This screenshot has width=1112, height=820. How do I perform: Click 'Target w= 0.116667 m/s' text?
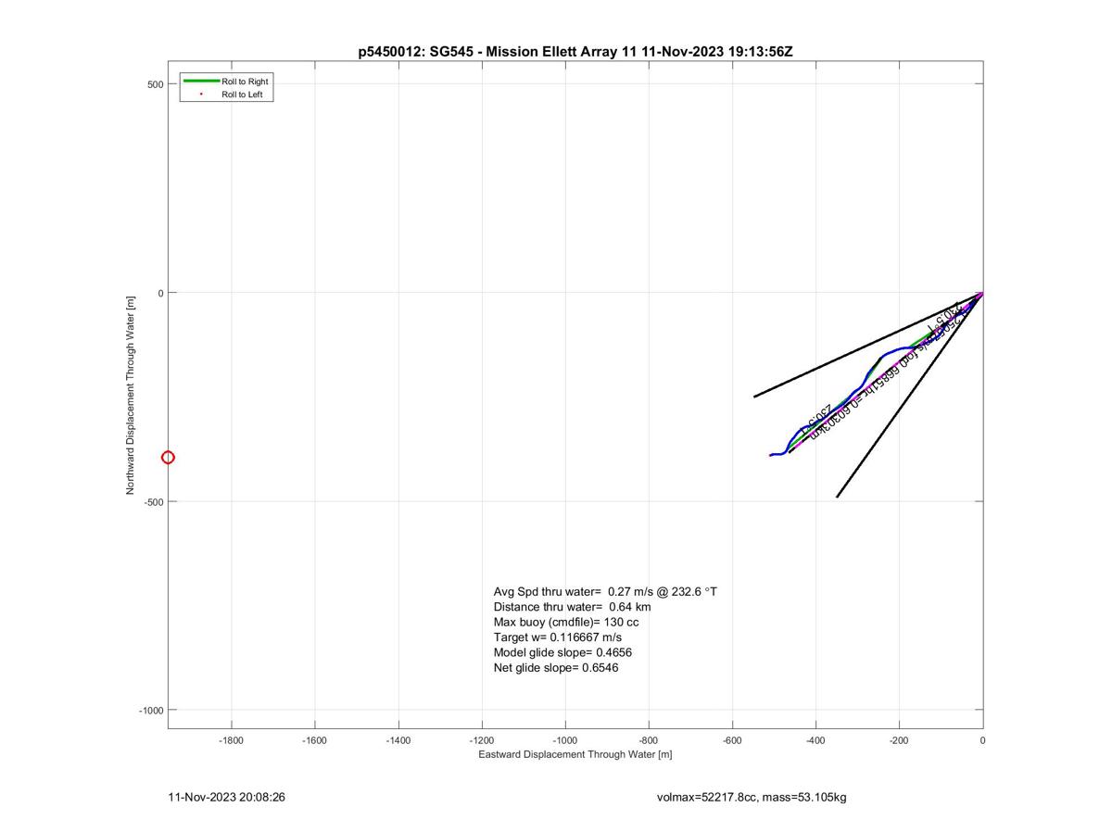point(557,637)
